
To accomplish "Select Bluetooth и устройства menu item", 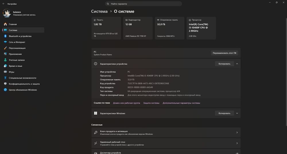I will (x=23, y=36).
